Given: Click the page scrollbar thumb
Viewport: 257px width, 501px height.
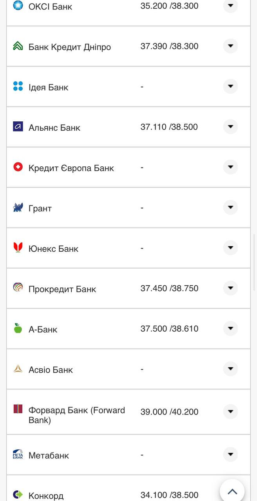Looking at the screenshot, I should [x=255, y=262].
